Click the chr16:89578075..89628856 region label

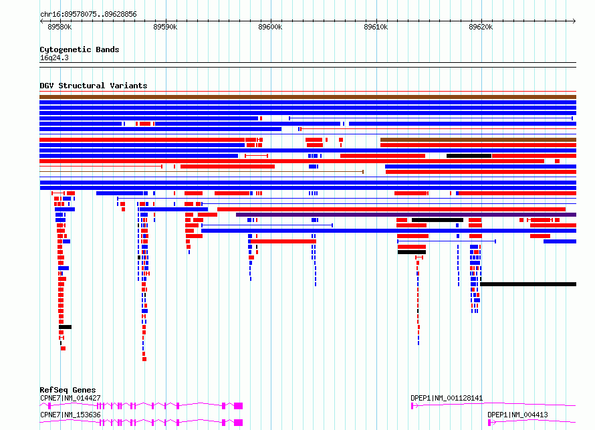click(88, 15)
